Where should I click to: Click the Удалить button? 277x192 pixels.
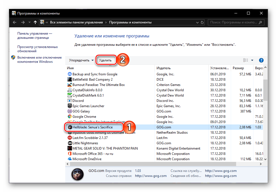(105, 60)
